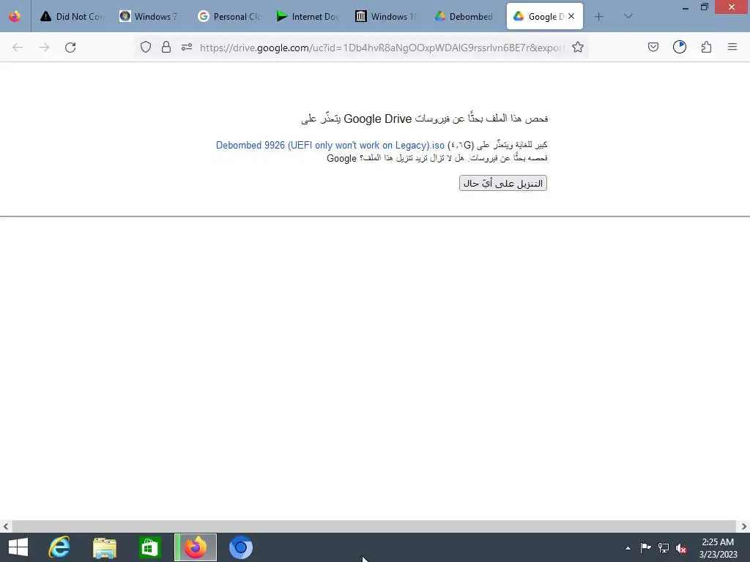Screen dimensions: 750x562
Task: Switch to the "Windows 7" tab
Action: pos(150,16)
